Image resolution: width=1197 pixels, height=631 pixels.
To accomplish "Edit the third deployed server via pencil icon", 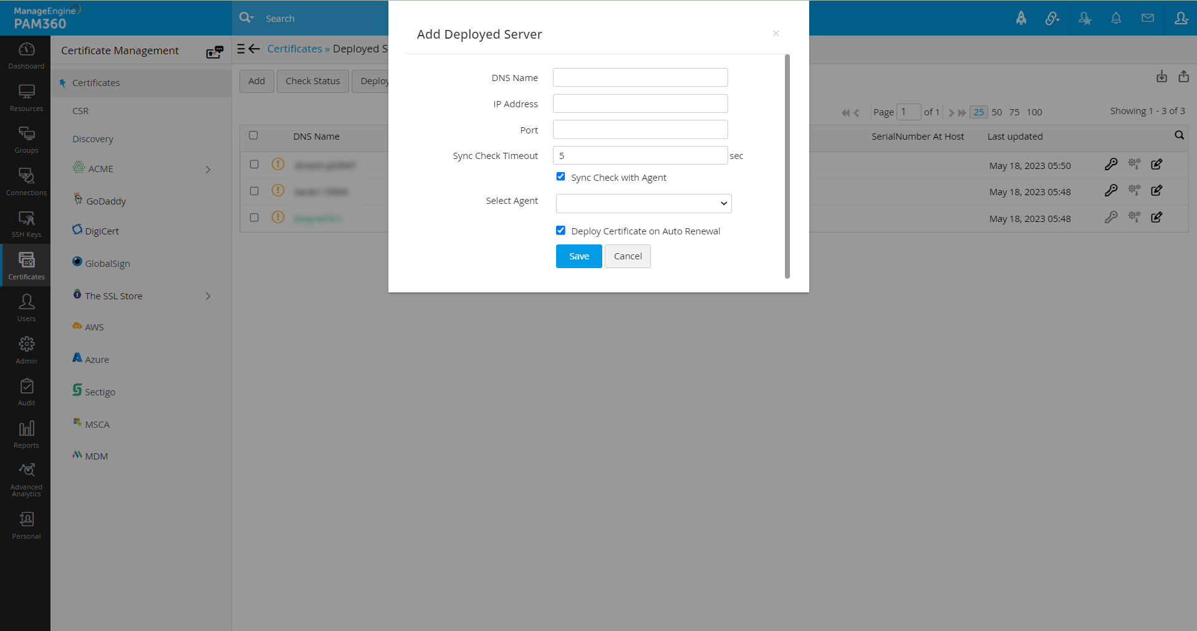I will tap(1157, 217).
